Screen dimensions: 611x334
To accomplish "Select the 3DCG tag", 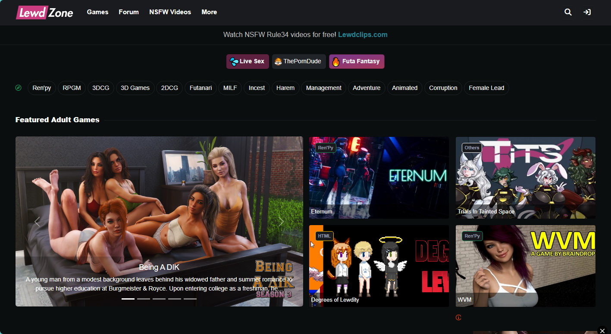I will (101, 88).
